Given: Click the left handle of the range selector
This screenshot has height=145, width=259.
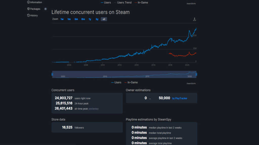Looking at the screenshot, I should (52, 74).
